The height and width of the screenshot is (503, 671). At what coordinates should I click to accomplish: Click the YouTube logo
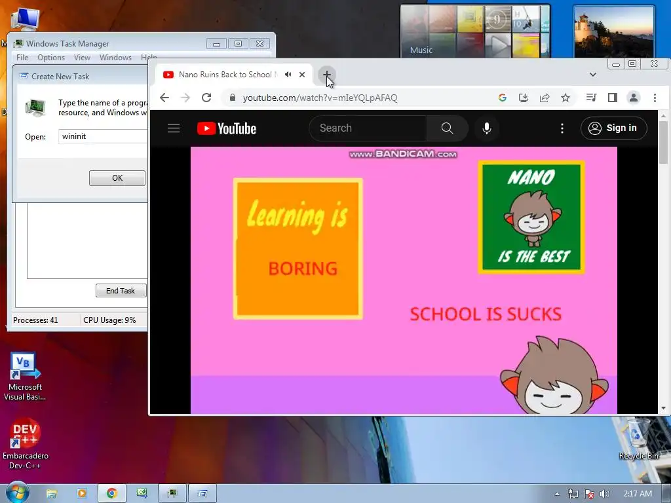(227, 128)
